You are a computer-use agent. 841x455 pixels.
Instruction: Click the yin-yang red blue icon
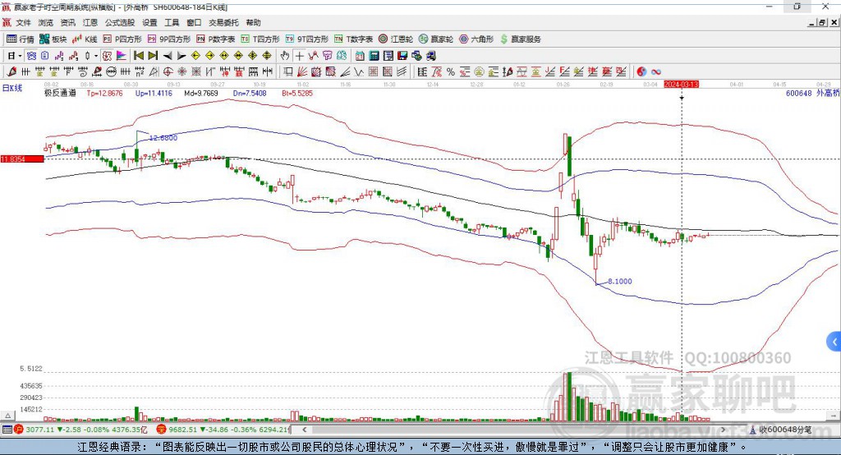[641, 72]
